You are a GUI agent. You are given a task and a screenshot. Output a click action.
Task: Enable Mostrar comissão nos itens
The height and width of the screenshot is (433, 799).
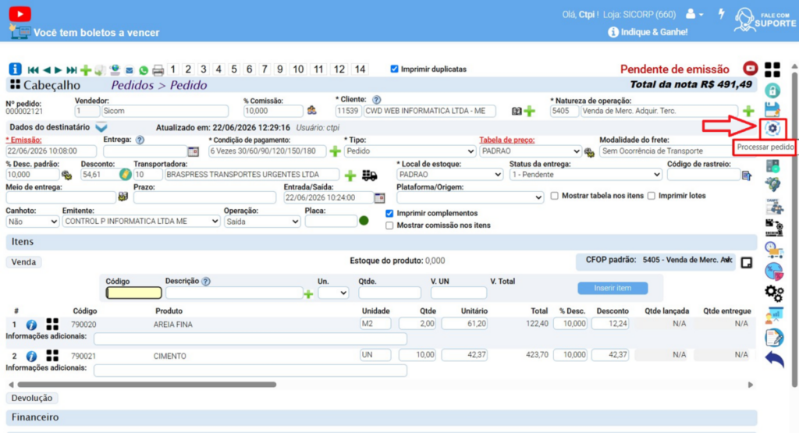click(x=389, y=225)
